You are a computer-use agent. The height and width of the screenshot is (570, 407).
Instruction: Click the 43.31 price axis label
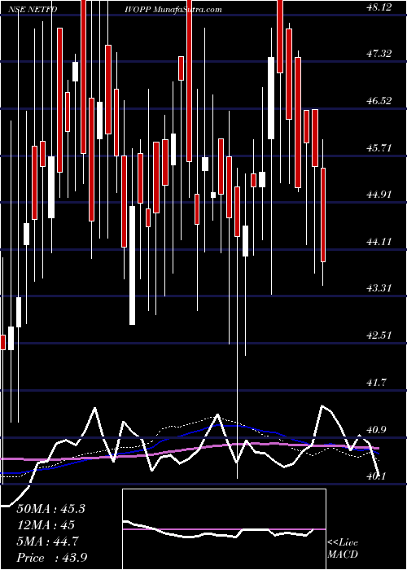(379, 288)
